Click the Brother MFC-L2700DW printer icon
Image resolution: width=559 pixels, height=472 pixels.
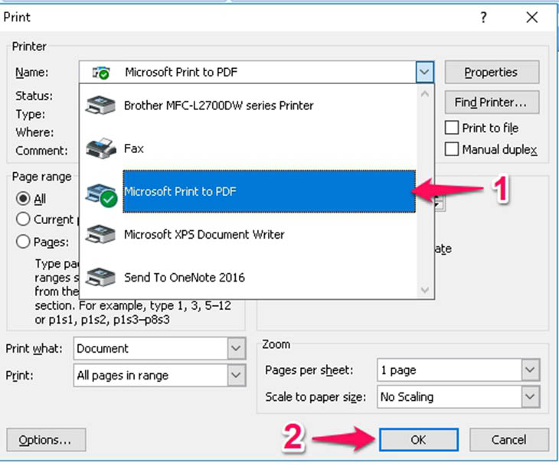100,106
